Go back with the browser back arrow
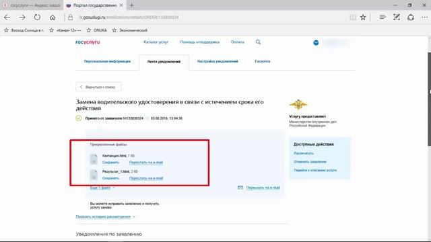431x242 pixels. 7,17
